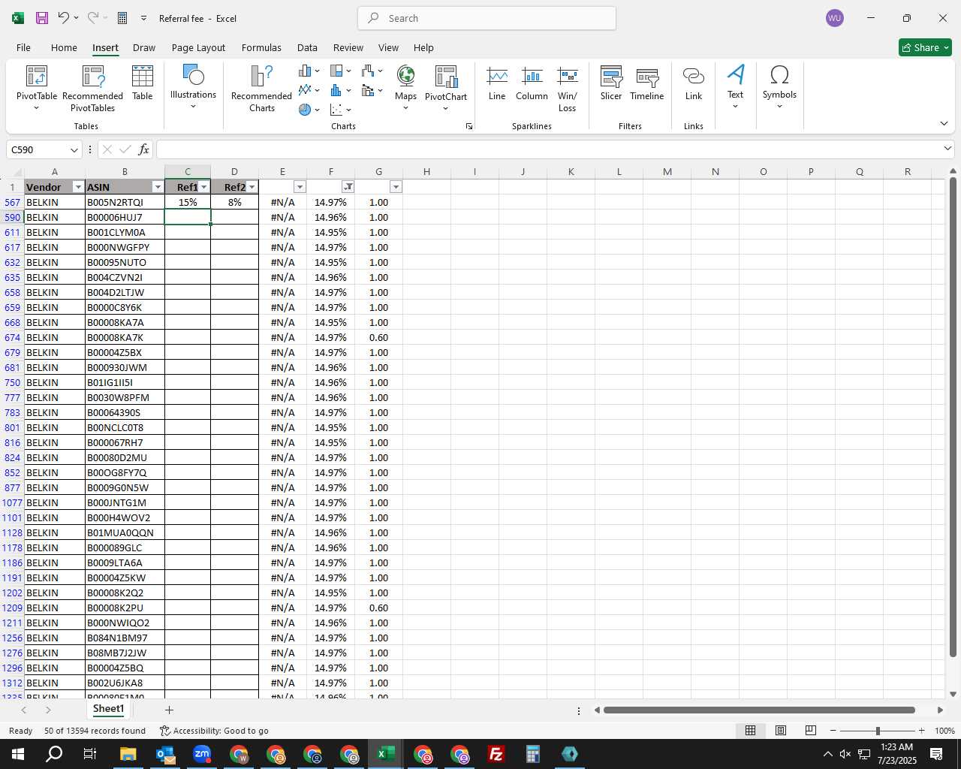Click the Redo arrow icon
This screenshot has width=961, height=769.
tap(92, 18)
